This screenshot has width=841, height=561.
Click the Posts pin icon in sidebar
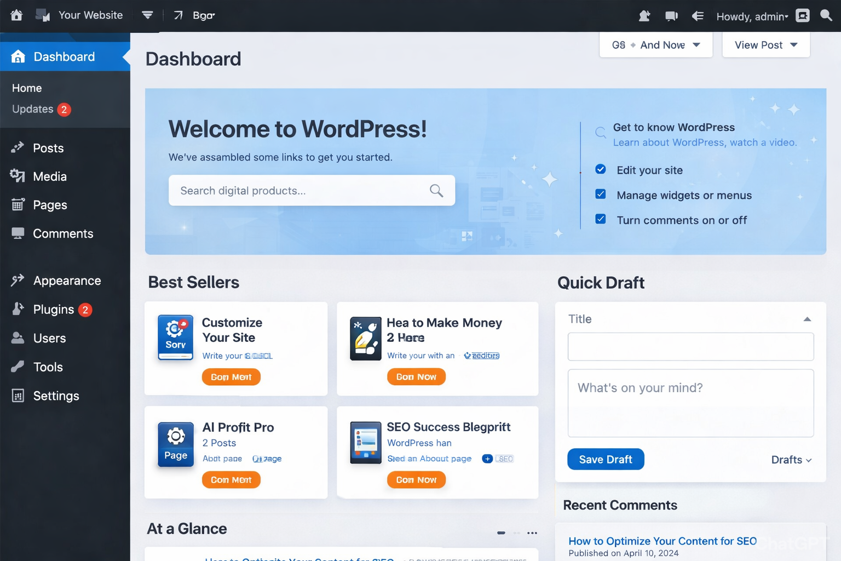(x=18, y=147)
